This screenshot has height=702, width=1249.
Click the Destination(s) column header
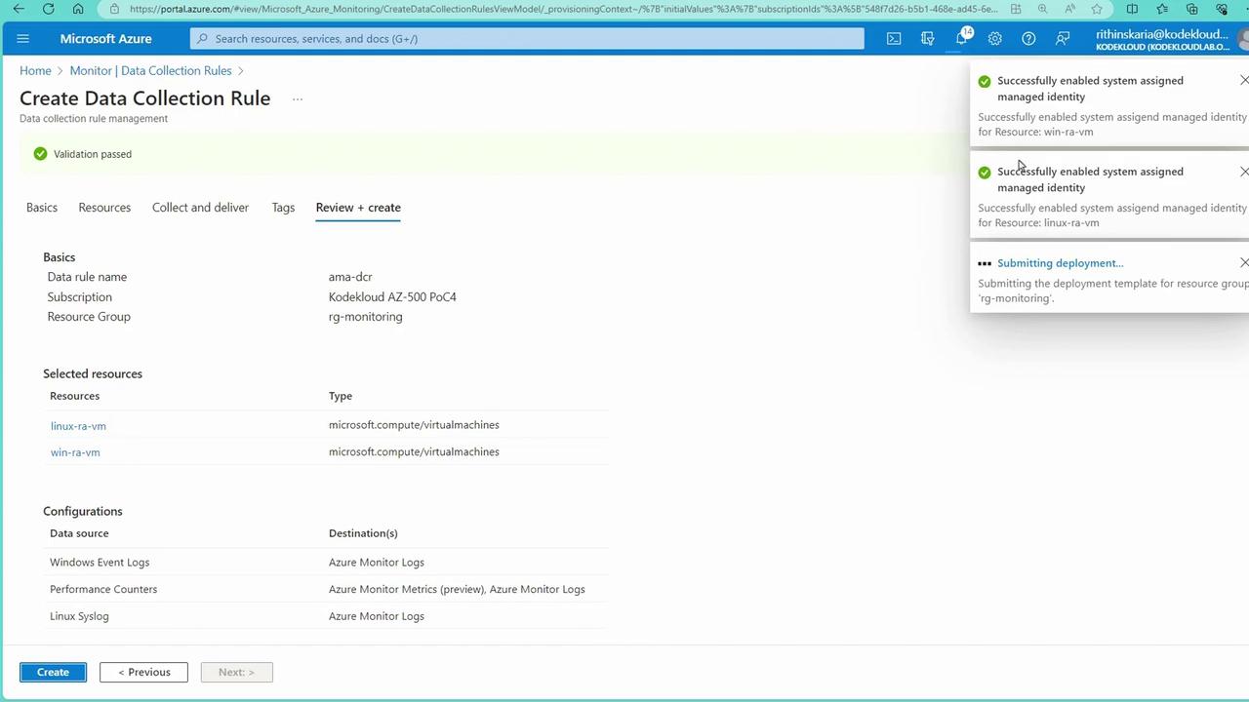(x=363, y=533)
